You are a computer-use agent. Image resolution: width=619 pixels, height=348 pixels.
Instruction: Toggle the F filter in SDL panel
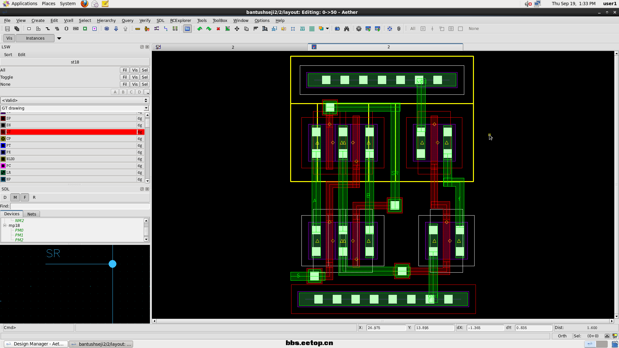click(25, 198)
